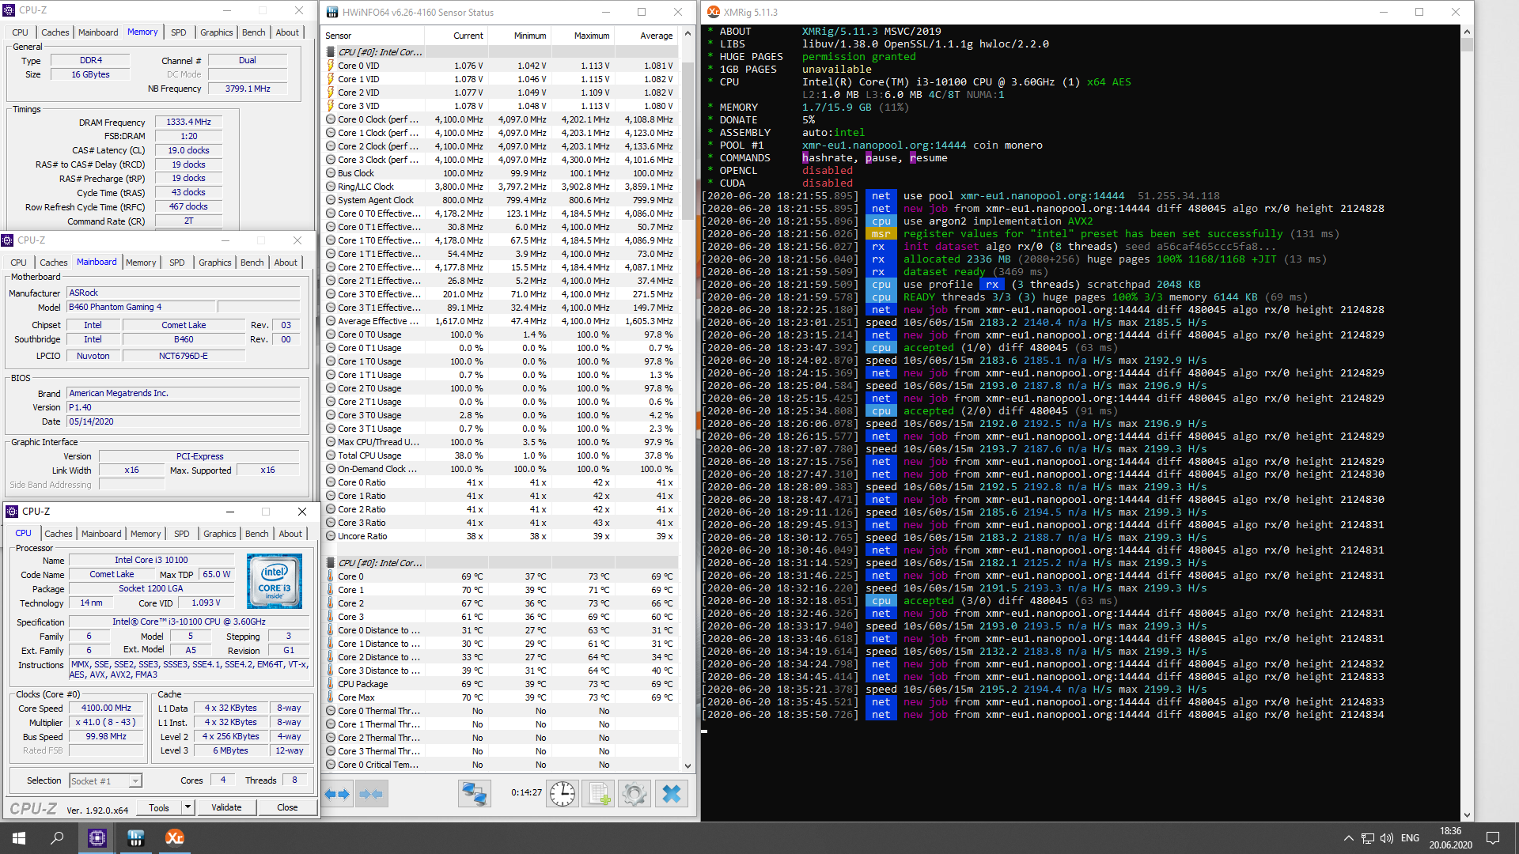The height and width of the screenshot is (854, 1519).
Task: Open Windows search magnifier on the taskbar
Action: (x=57, y=838)
